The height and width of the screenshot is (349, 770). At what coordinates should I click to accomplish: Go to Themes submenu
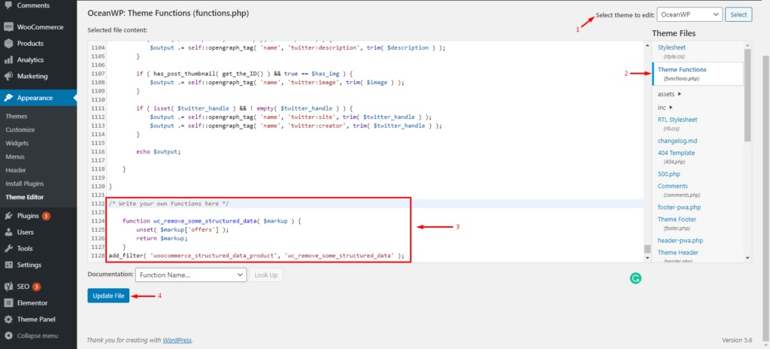[17, 117]
